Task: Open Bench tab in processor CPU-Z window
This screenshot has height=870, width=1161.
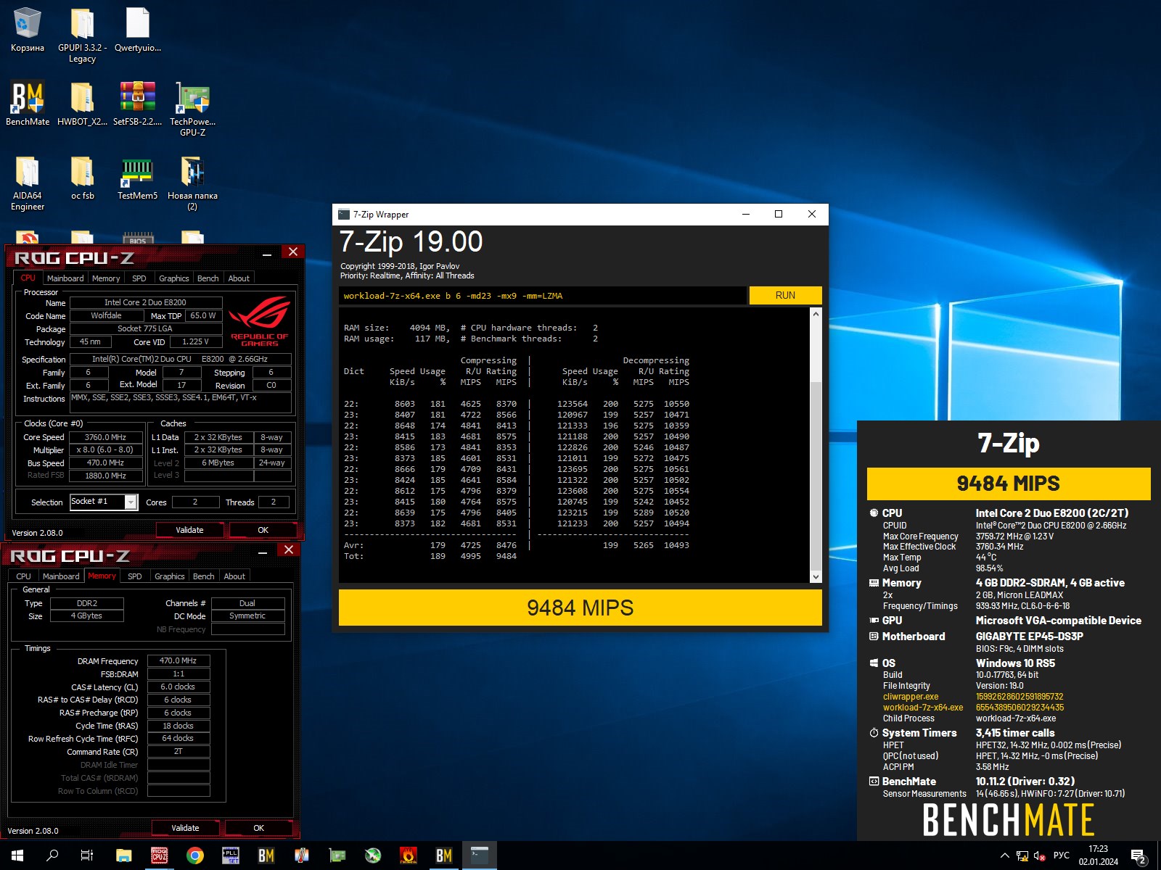Action: click(208, 278)
